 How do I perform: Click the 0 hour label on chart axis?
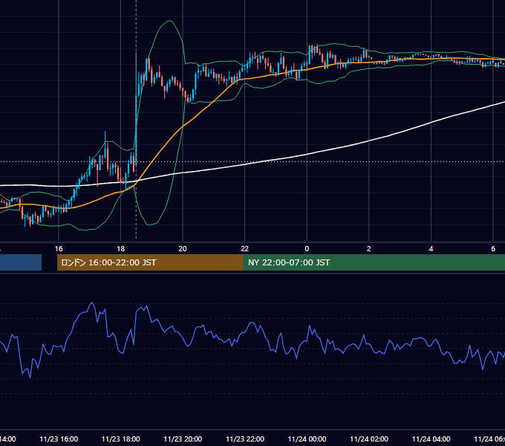[x=307, y=249]
